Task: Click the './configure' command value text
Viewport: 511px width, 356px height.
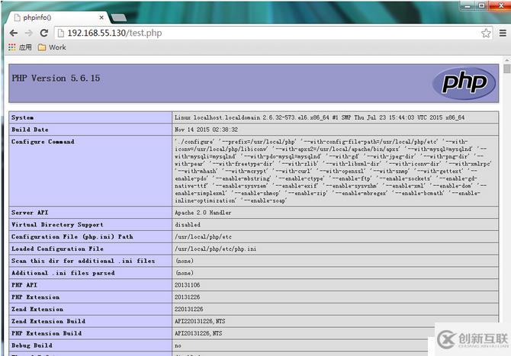Action: point(333,171)
